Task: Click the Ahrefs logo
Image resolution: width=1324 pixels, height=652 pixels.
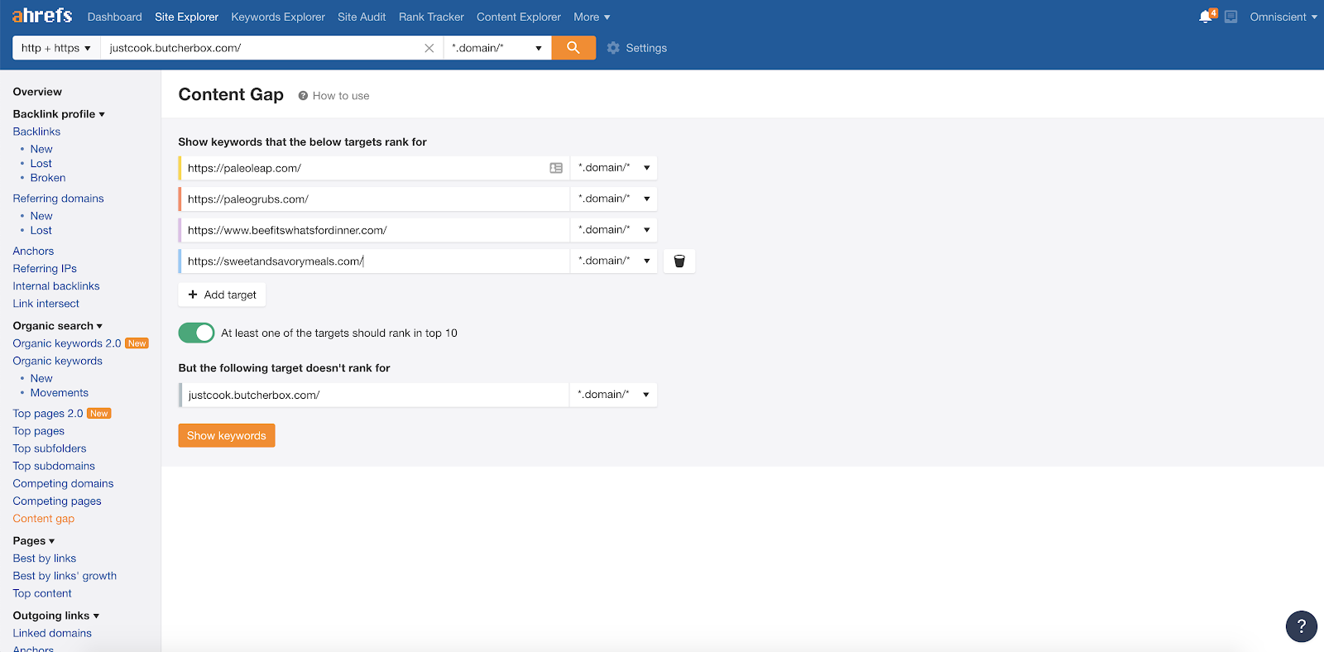Action: click(42, 16)
